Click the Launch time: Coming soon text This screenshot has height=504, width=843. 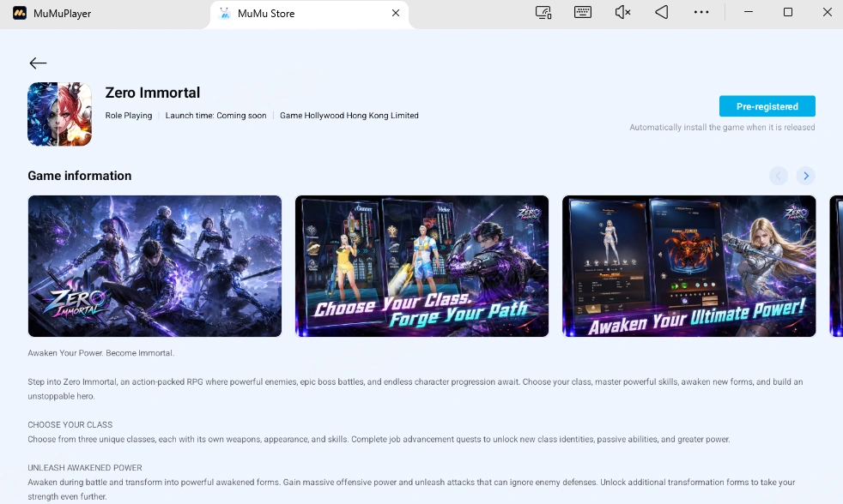(x=215, y=116)
